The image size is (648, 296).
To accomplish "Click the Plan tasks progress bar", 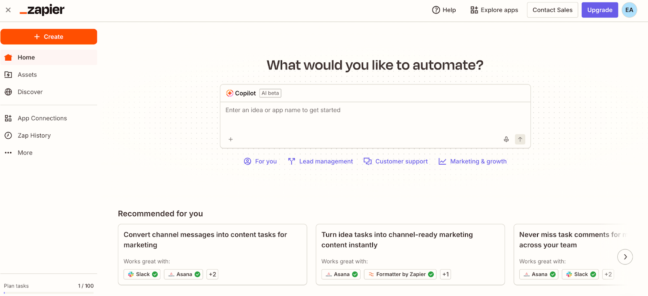I will 49,293.
